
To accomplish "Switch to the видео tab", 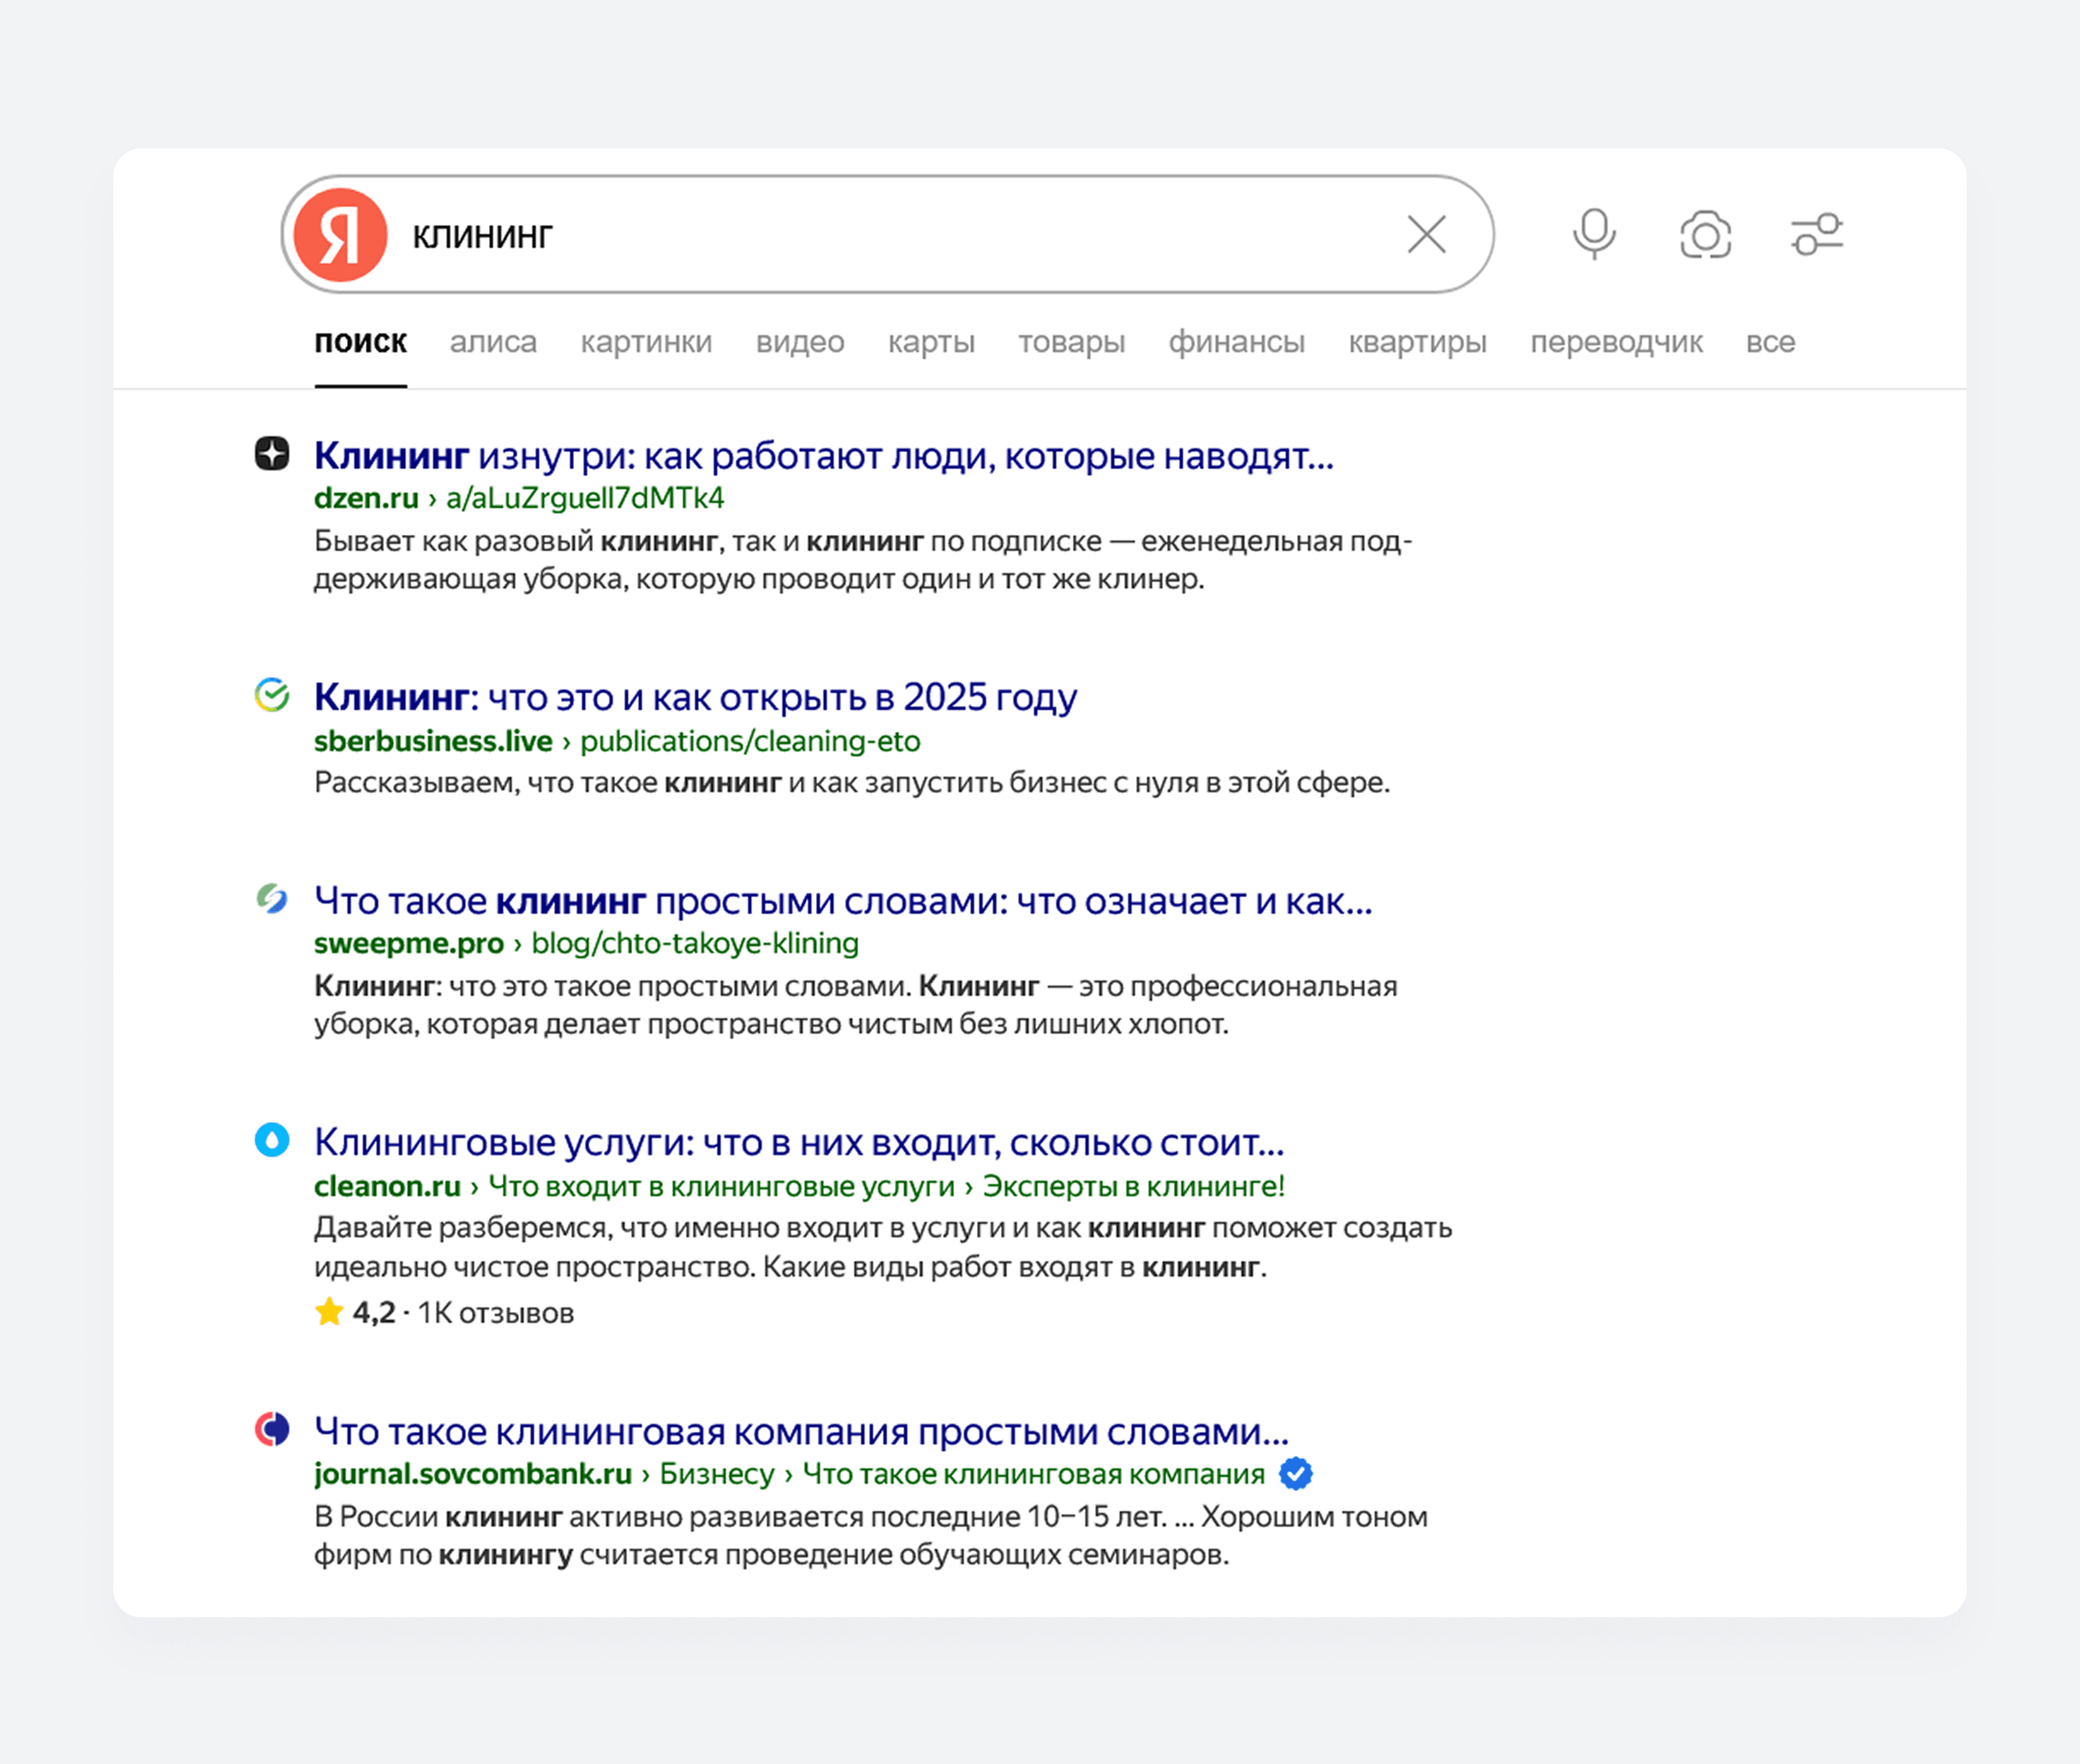I will click(800, 342).
